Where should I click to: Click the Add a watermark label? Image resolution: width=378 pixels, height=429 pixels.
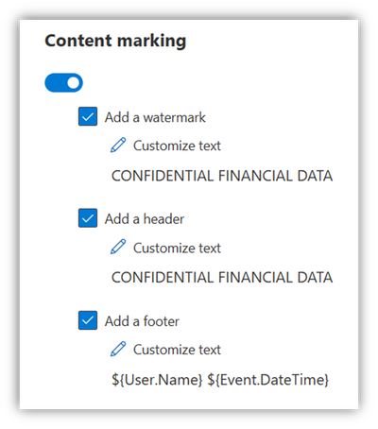tap(155, 117)
